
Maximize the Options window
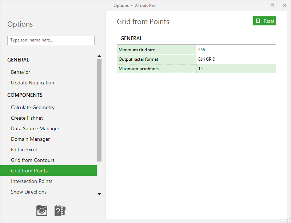[272, 5]
